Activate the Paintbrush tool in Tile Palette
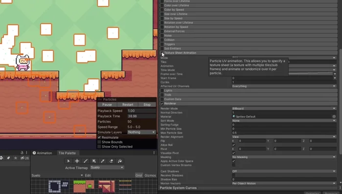Image resolution: width=342 pixels, height=194 pixels. (x=86, y=161)
